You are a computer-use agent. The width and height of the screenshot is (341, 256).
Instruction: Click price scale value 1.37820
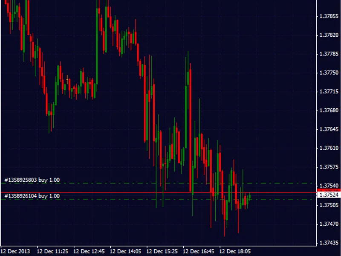(x=329, y=35)
